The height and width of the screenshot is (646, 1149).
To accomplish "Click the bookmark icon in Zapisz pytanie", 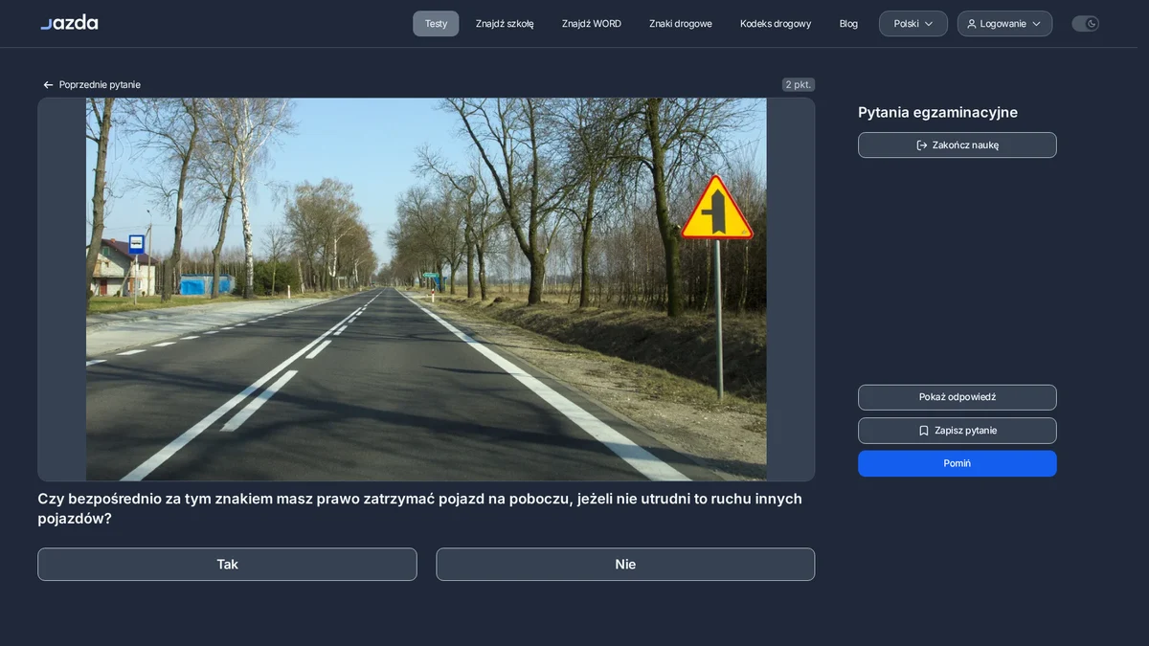I will click(924, 431).
